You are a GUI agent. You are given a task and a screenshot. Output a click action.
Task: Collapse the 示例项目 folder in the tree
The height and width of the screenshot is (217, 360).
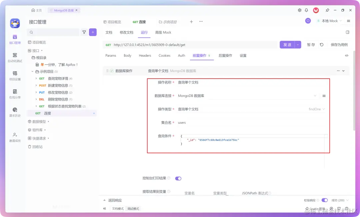32,71
